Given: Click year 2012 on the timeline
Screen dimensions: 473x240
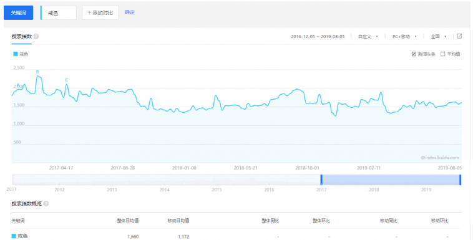Looking at the screenshot, I should pos(59,190).
